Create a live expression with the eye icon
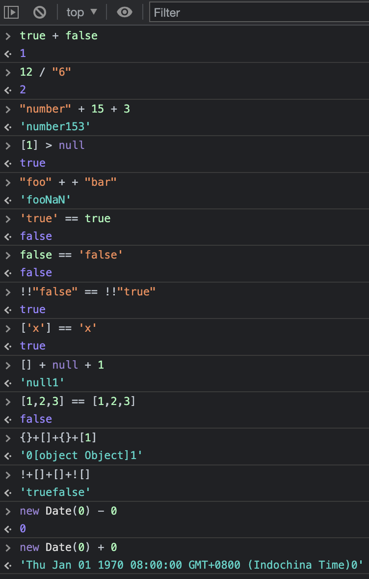The width and height of the screenshot is (369, 579). coord(125,13)
